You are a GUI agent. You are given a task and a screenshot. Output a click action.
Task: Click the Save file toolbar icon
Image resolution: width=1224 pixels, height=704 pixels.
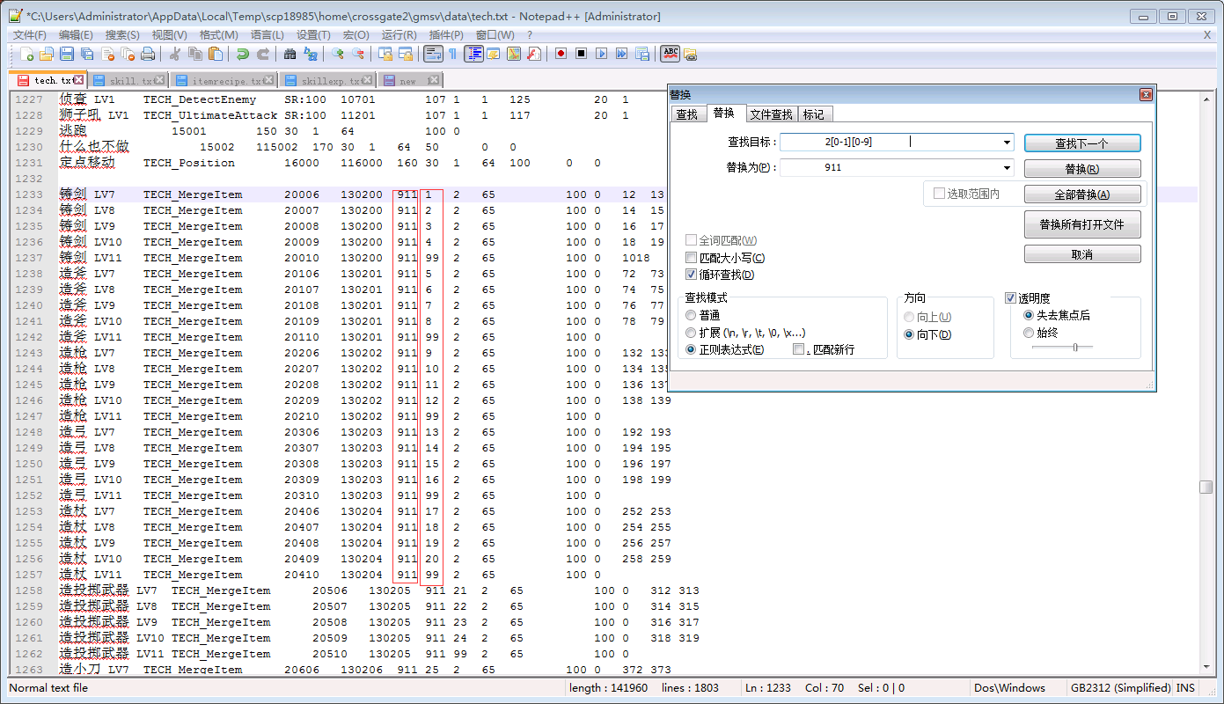click(x=67, y=55)
